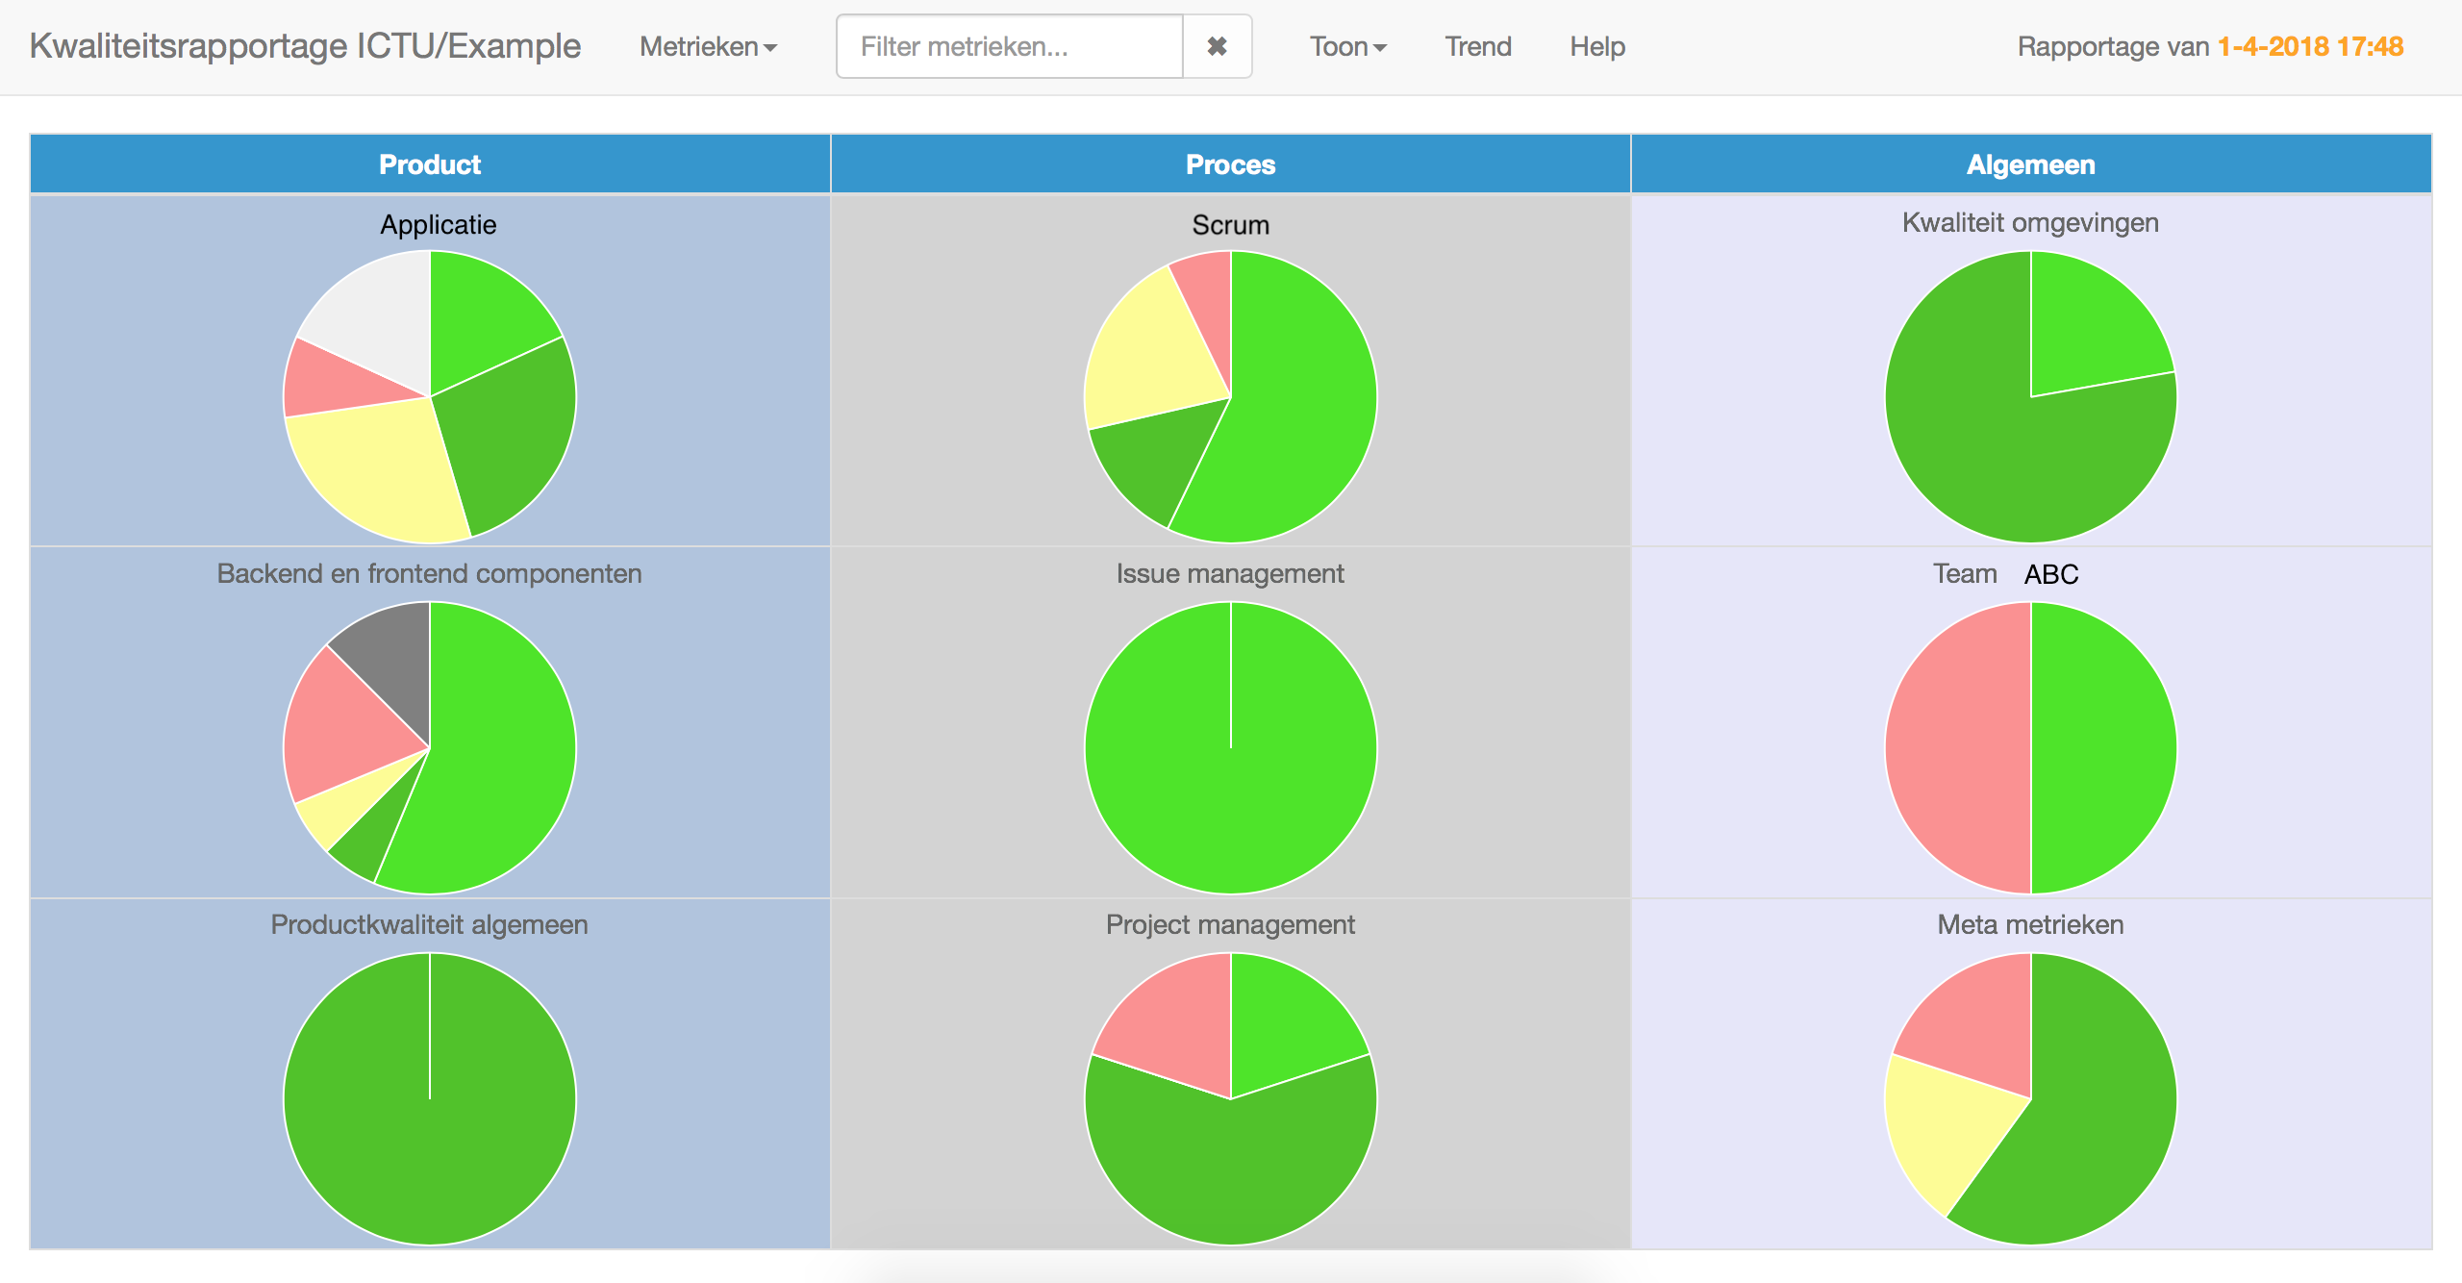
Task: Open the Scrum pie chart
Action: [1230, 396]
